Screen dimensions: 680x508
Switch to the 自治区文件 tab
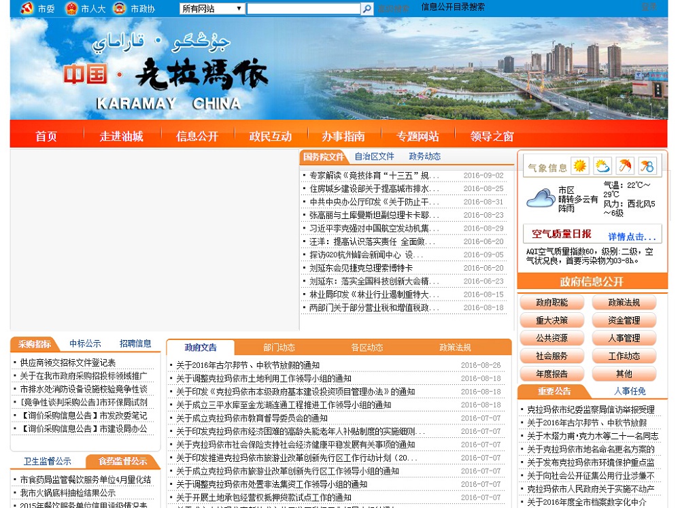click(x=374, y=156)
